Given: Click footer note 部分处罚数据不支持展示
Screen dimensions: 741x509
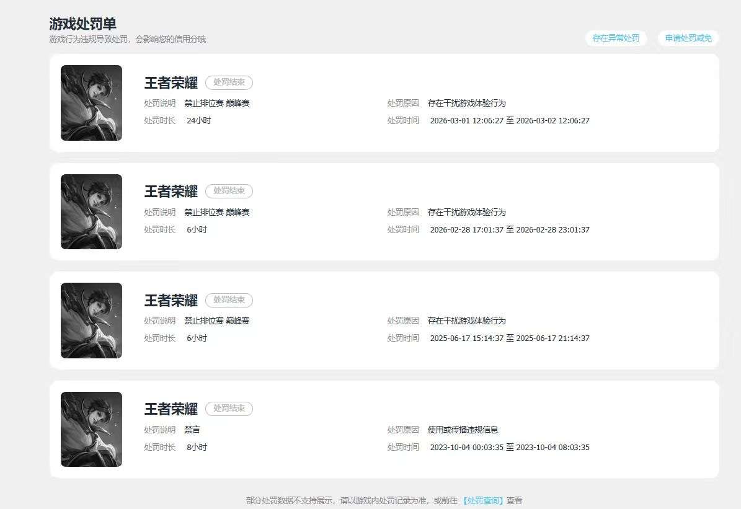Looking at the screenshot, I should click(x=290, y=500).
